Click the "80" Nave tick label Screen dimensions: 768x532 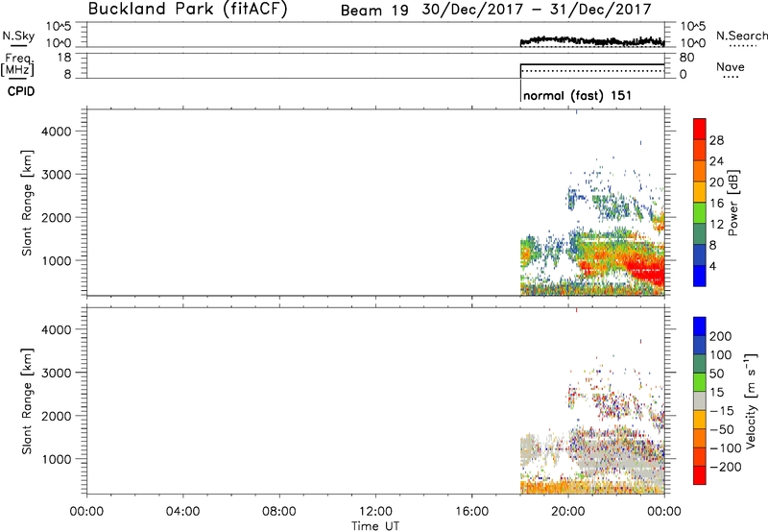coord(686,58)
